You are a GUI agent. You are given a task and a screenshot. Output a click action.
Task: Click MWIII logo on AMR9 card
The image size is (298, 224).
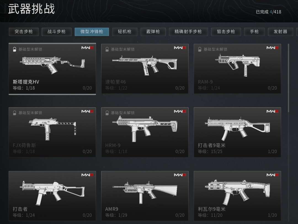[180, 175]
